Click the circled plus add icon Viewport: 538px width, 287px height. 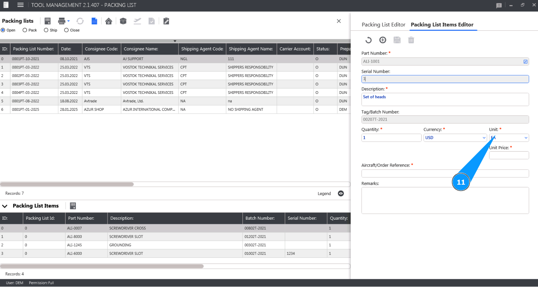(383, 40)
